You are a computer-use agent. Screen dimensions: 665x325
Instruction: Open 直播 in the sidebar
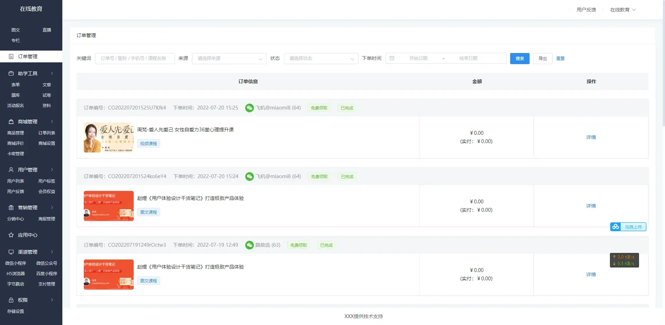click(47, 30)
